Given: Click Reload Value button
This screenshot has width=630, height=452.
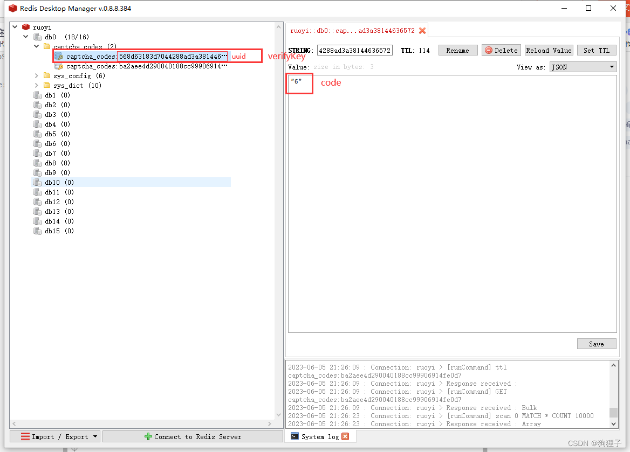Looking at the screenshot, I should click(x=549, y=50).
